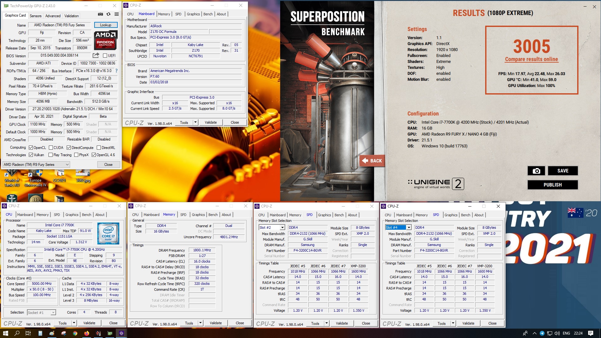Open Europa Universalis IV desktop shortcut
601x338 pixels.
click(35, 178)
